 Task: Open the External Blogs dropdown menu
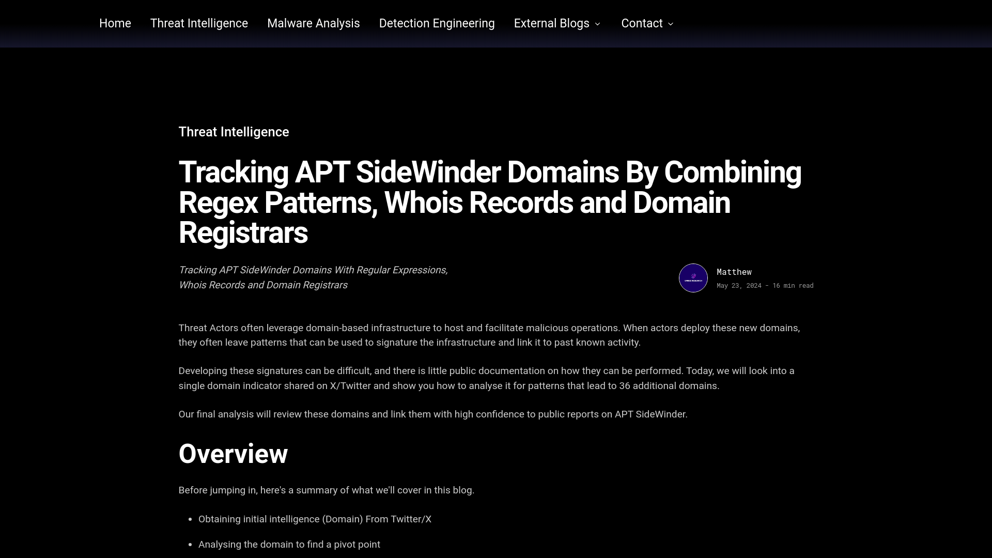coord(557,23)
